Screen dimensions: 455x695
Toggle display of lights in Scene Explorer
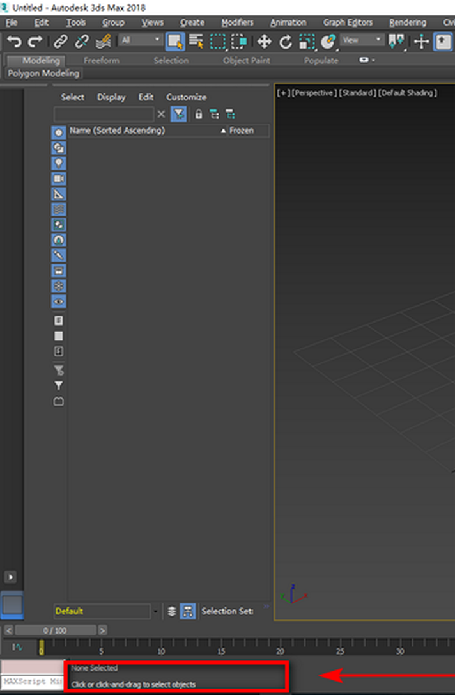click(x=59, y=163)
